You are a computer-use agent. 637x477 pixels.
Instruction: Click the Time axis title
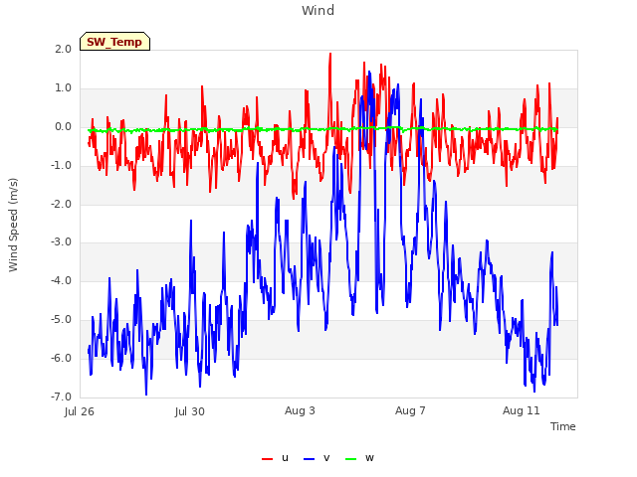[562, 426]
